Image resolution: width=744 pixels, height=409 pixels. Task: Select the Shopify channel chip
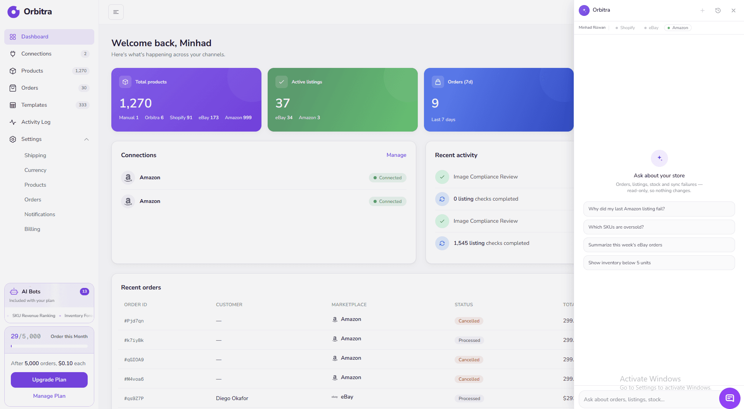point(625,28)
